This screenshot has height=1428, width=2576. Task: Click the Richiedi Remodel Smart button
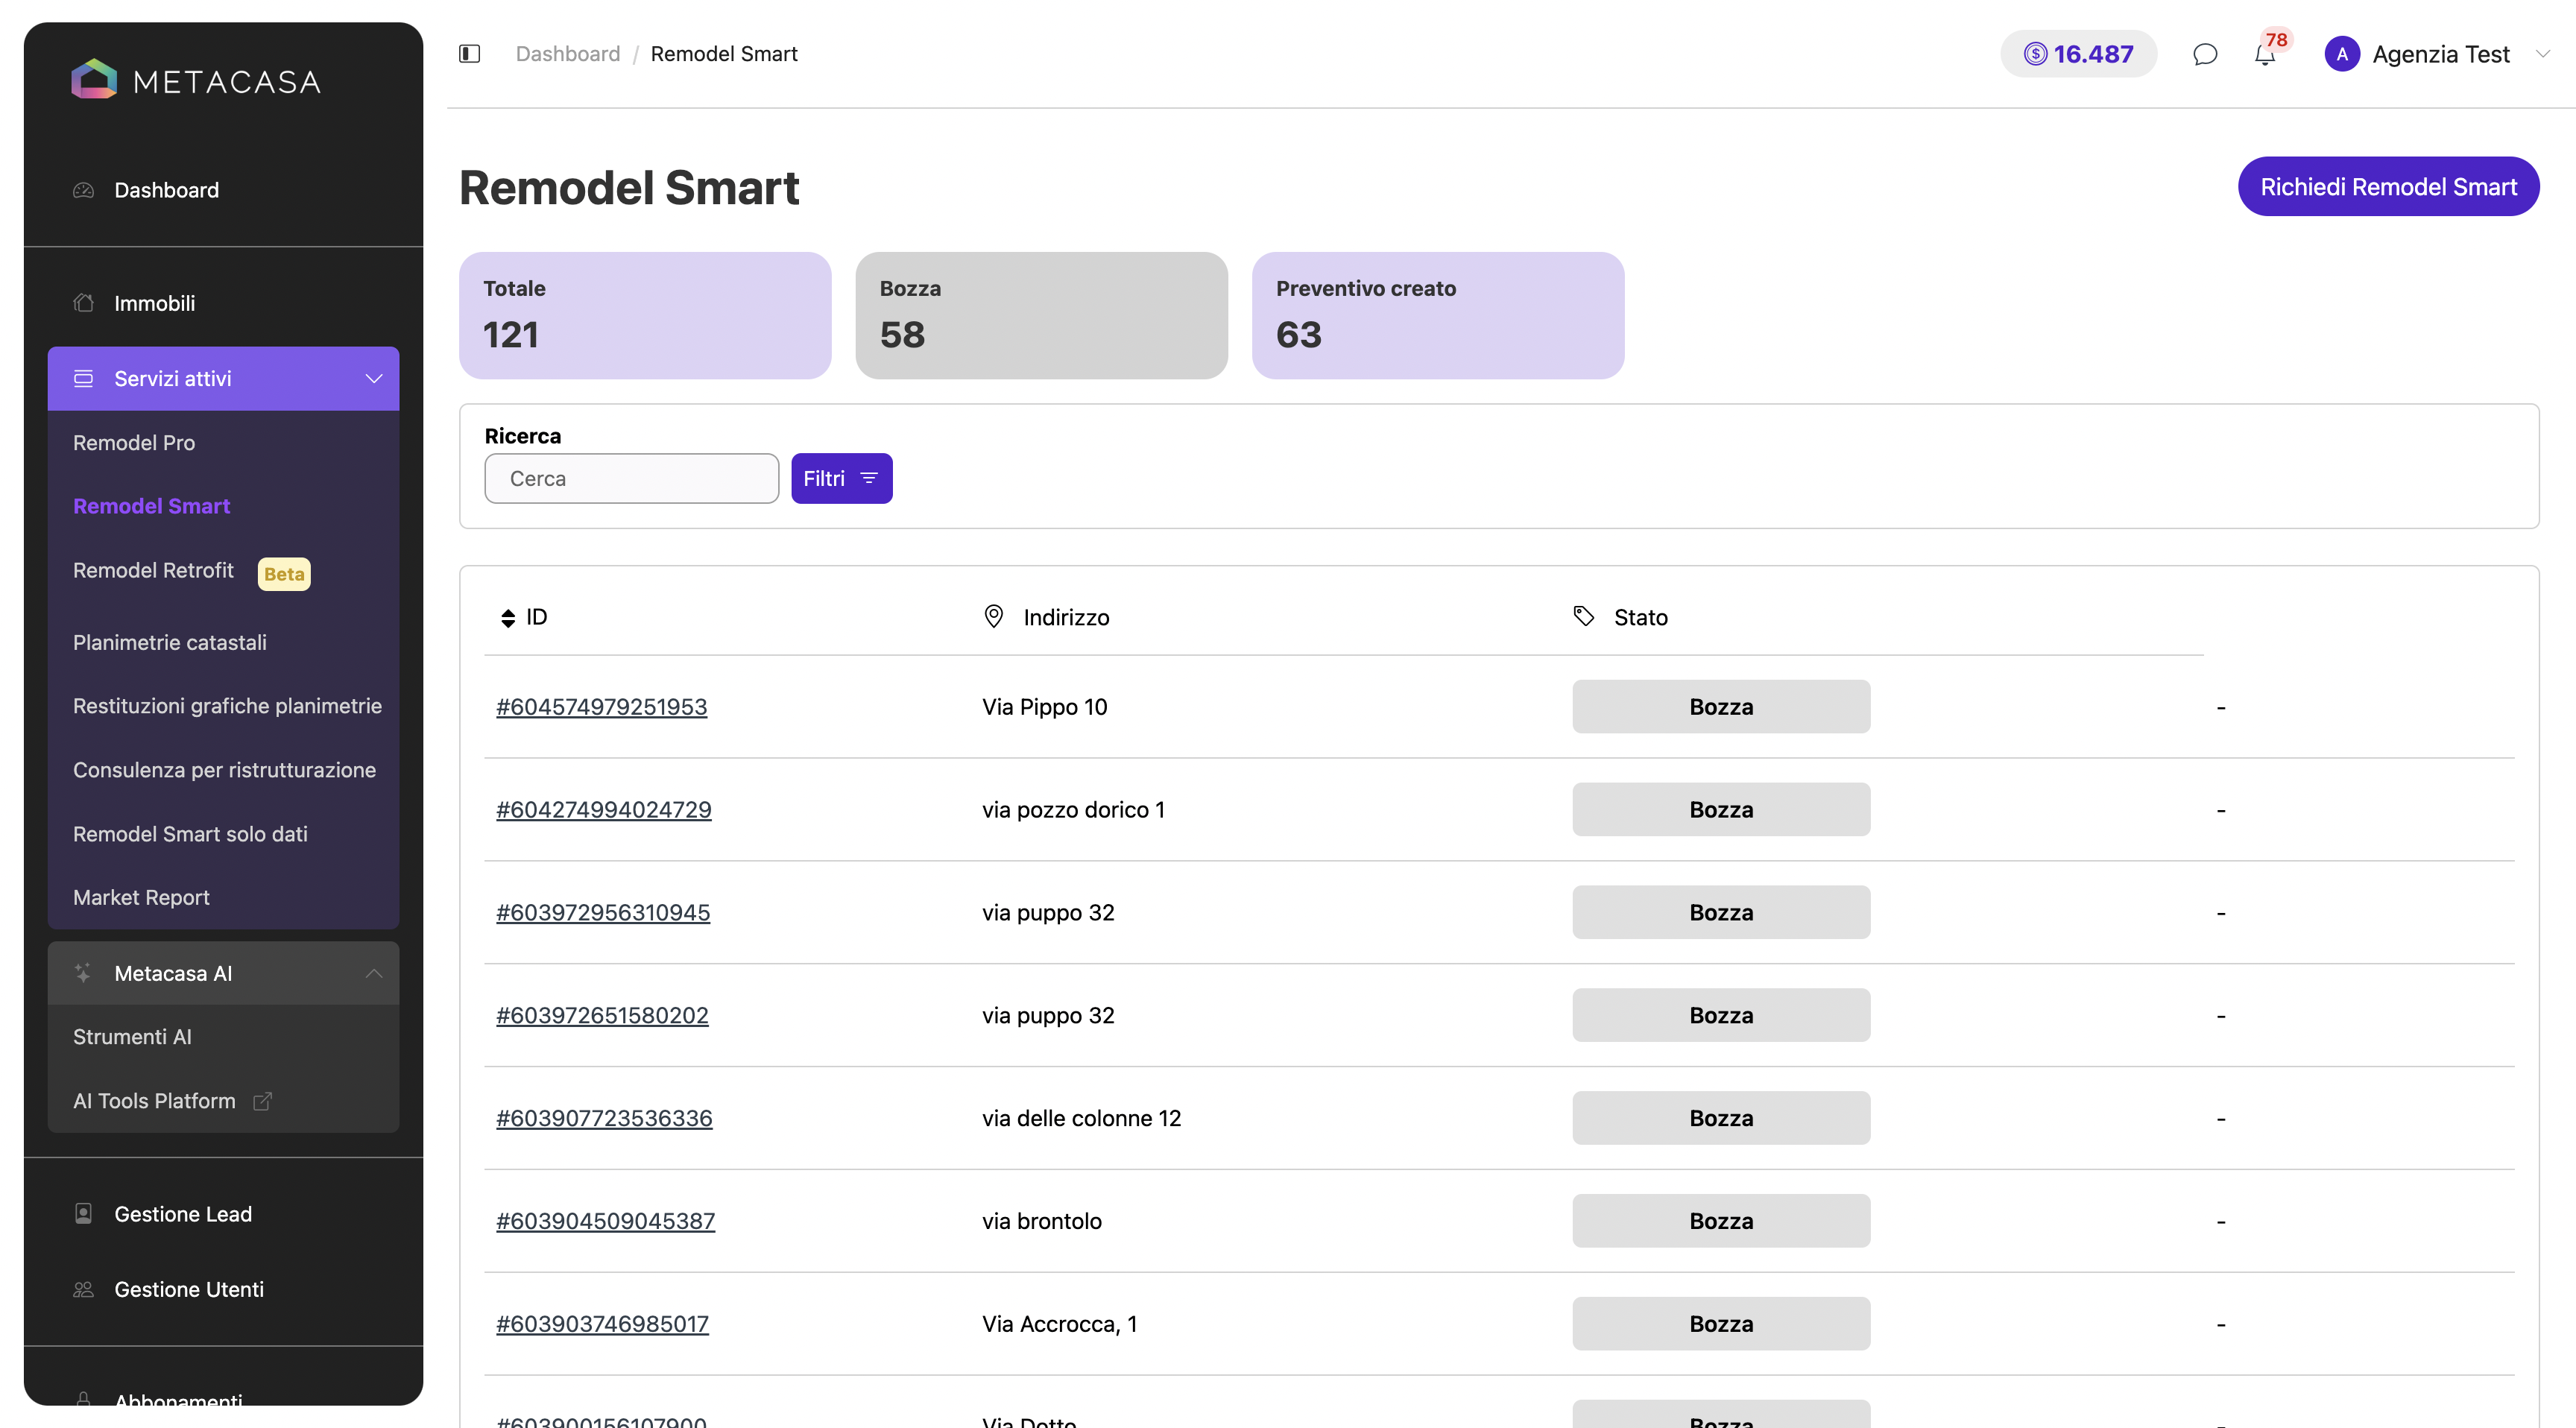2388,187
